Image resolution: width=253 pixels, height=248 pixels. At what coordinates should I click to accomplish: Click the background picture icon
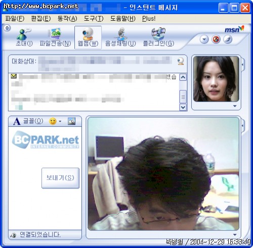pyautogui.click(x=71, y=121)
